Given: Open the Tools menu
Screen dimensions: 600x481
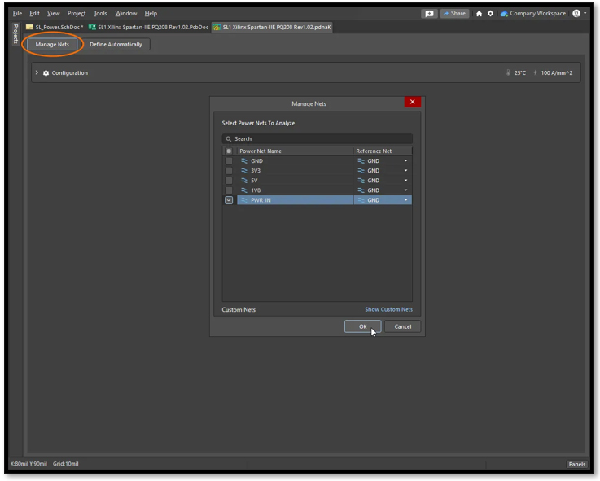Looking at the screenshot, I should pos(100,13).
